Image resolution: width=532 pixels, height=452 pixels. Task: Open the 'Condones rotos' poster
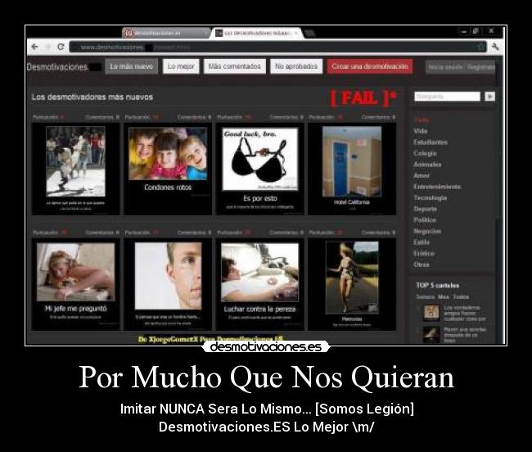168,169
